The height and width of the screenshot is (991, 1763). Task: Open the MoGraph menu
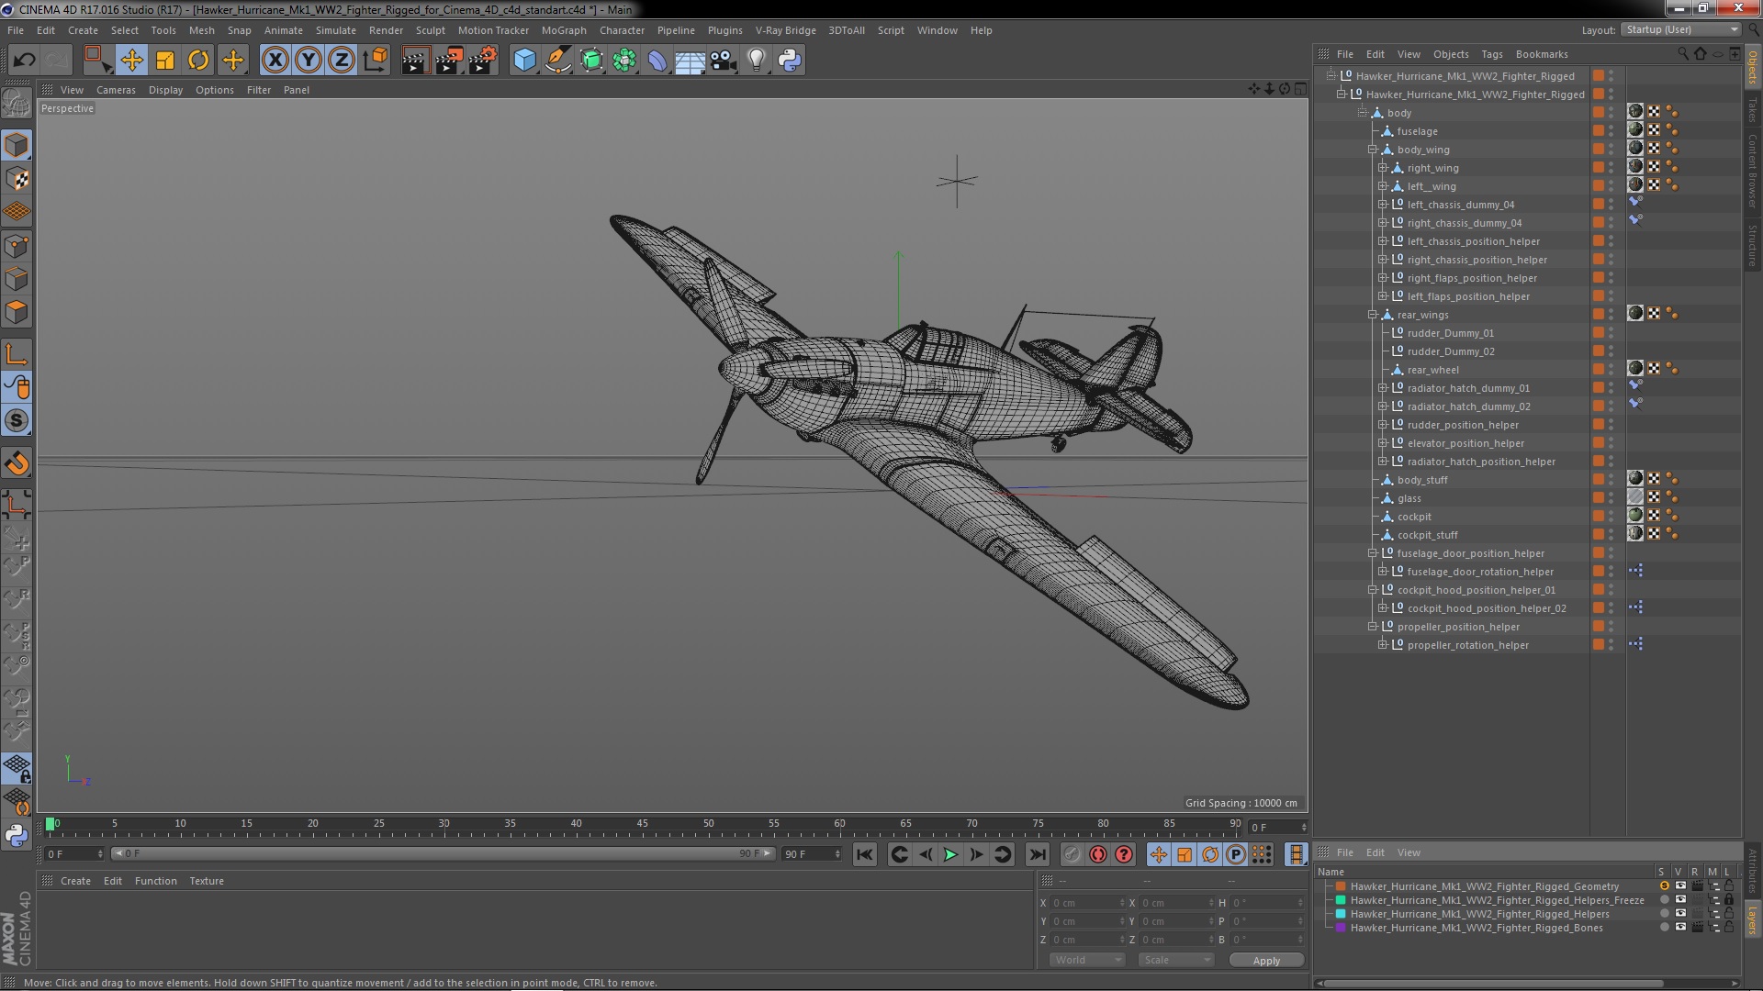(563, 30)
